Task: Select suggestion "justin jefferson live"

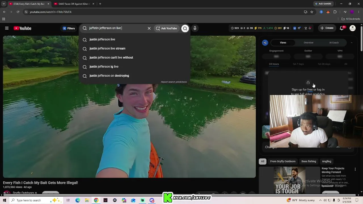Action: pyautogui.click(x=134, y=39)
